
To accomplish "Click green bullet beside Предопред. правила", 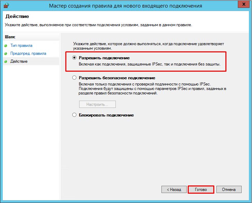I will click(6, 53).
